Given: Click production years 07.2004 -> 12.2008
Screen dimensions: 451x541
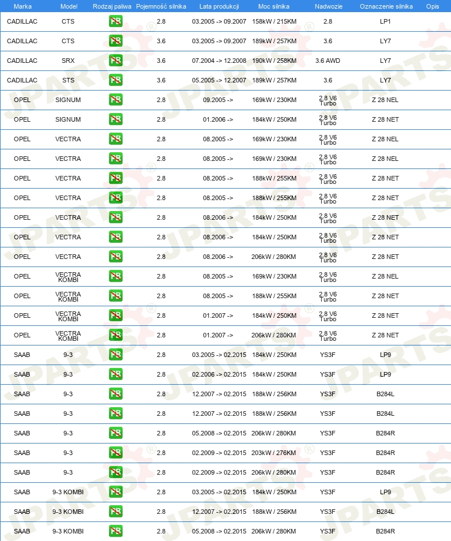Looking at the screenshot, I should pyautogui.click(x=219, y=61).
